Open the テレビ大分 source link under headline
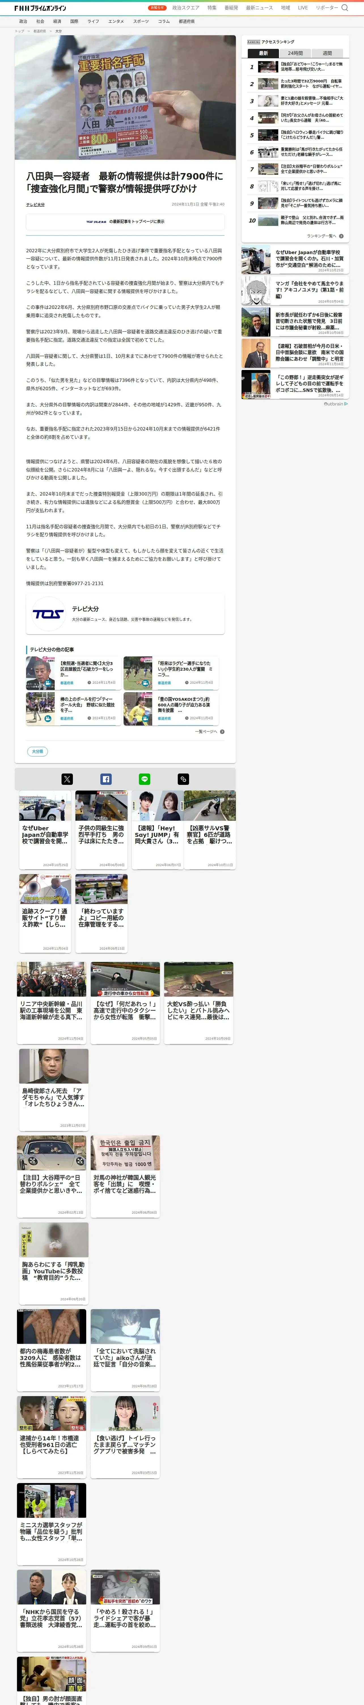 pyautogui.click(x=36, y=205)
